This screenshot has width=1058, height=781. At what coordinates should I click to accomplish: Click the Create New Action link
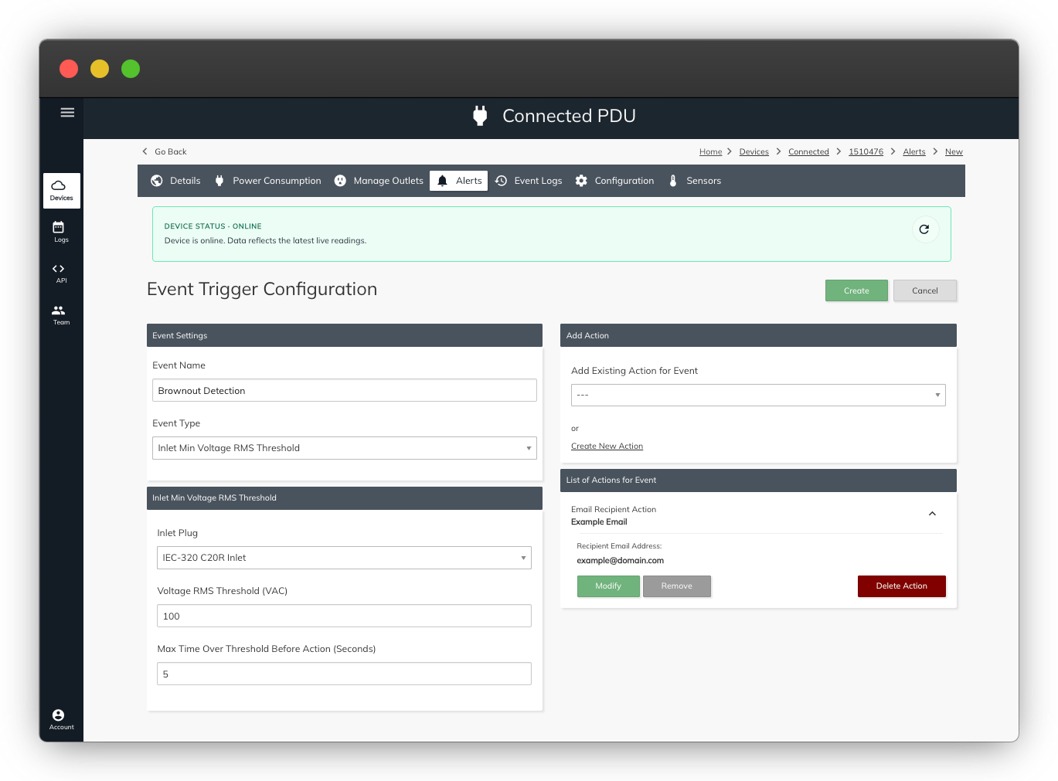(x=607, y=446)
